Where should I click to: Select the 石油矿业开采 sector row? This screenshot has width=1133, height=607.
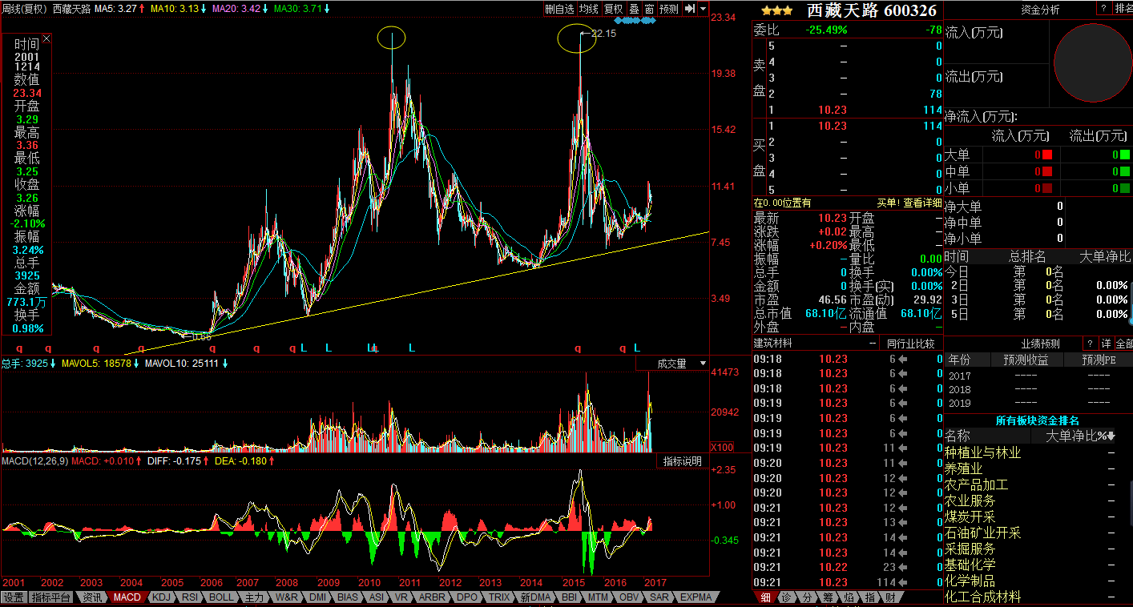1038,533
